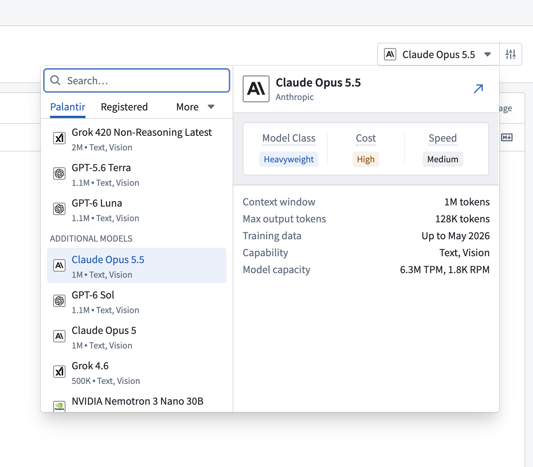
Task: Switch to the Palantir tab
Action: tap(68, 107)
